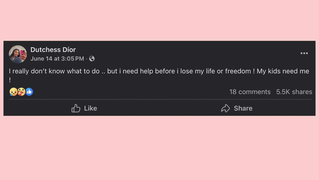Click the curved arrow Share icon
Screen dimensions: 319x180
(225, 108)
